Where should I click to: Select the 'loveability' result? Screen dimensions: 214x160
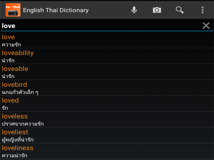(x=18, y=53)
